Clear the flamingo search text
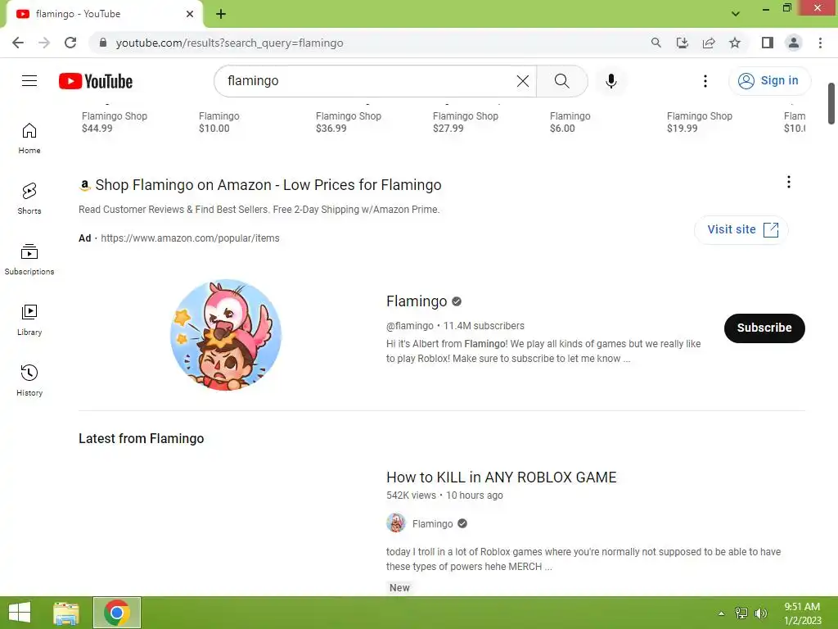 pos(523,81)
